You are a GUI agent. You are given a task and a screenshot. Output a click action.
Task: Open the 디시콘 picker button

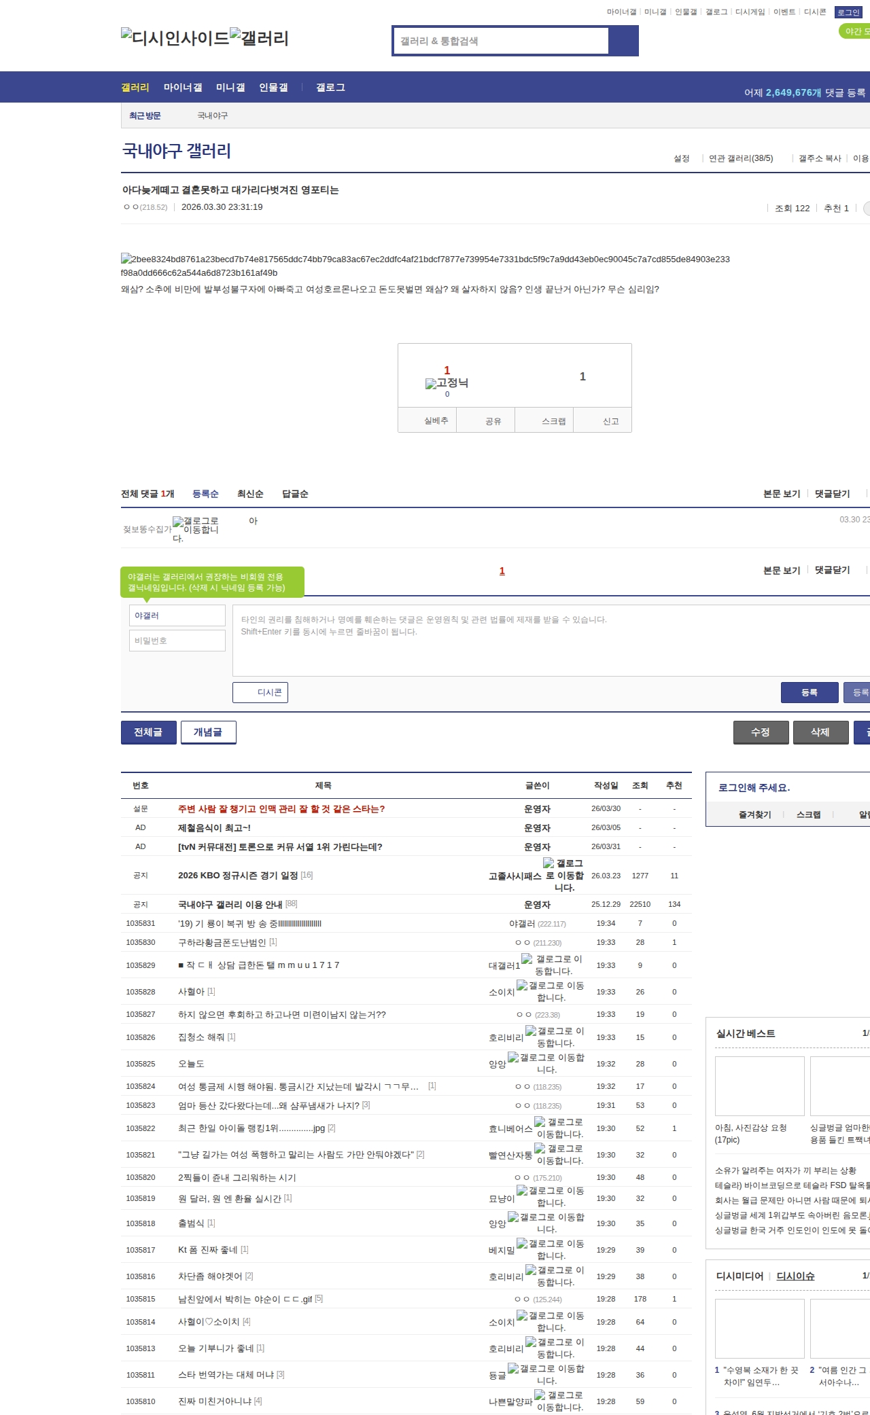point(260,692)
